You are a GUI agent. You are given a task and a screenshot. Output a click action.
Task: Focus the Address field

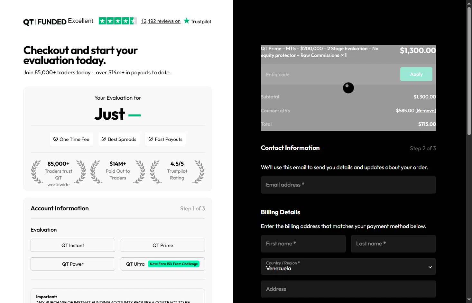(348, 289)
